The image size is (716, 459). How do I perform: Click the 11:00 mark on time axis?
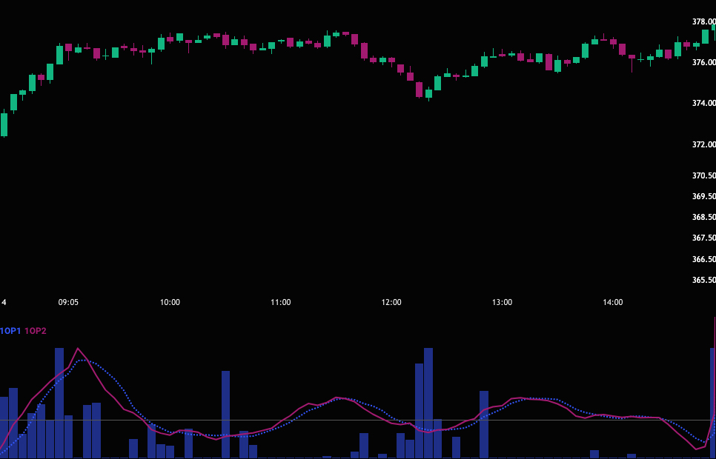coord(280,302)
